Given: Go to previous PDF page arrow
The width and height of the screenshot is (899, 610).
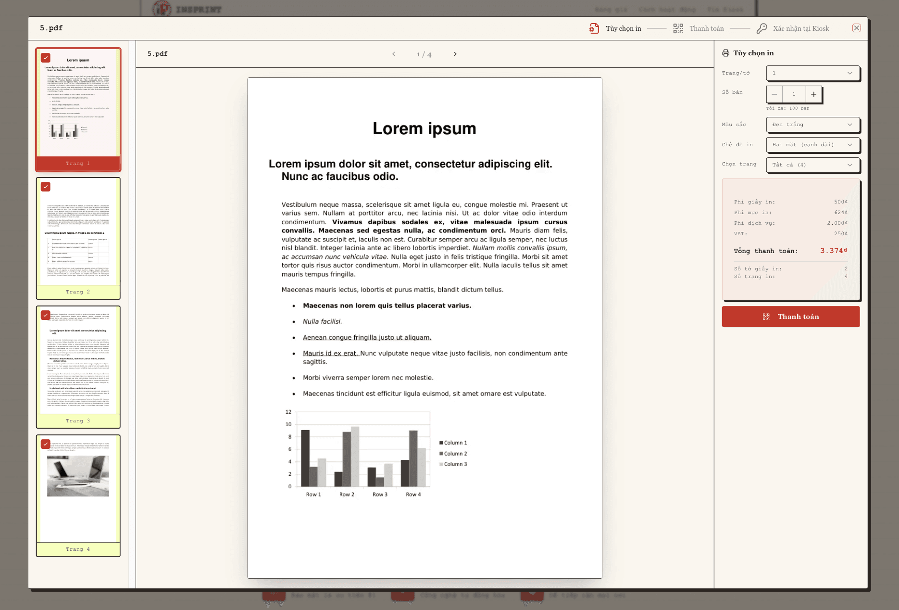Looking at the screenshot, I should [394, 54].
